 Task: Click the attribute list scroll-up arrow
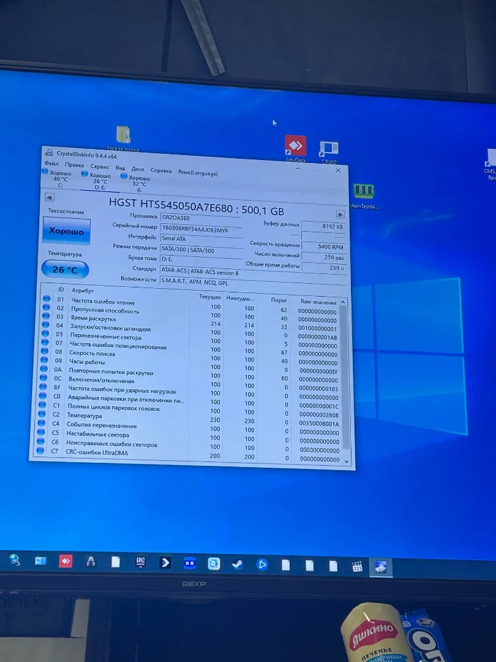343,302
